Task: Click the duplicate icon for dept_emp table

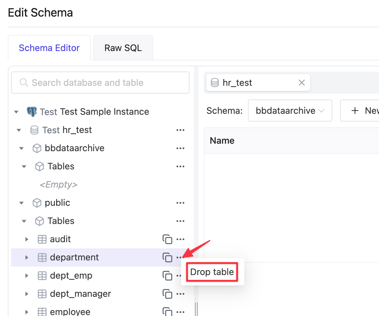Action: click(167, 276)
